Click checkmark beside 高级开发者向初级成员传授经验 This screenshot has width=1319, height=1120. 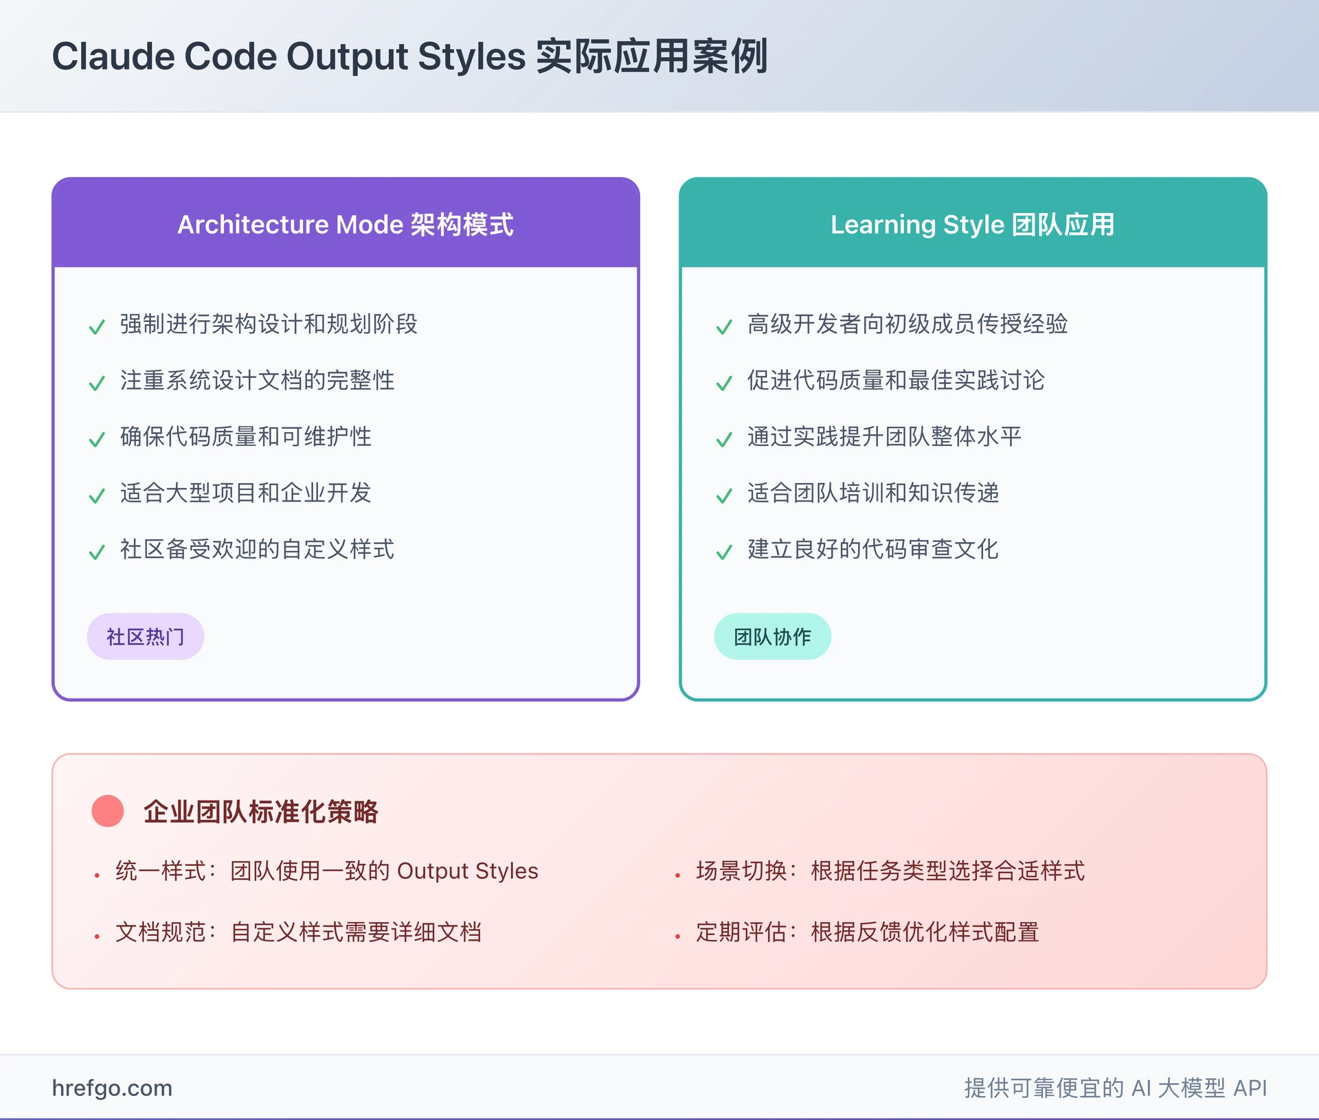click(x=724, y=326)
